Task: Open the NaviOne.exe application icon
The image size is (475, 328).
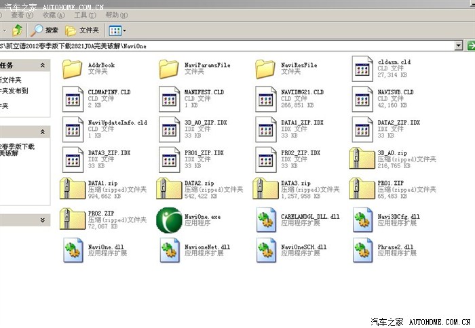Action: (168, 220)
